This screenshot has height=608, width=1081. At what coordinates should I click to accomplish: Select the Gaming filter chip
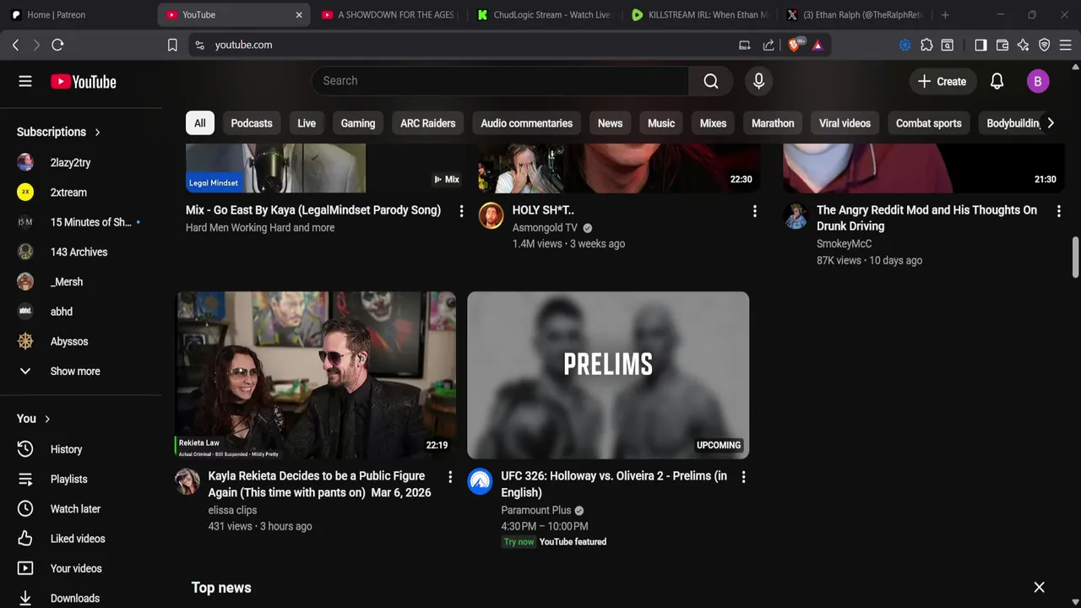tap(358, 123)
